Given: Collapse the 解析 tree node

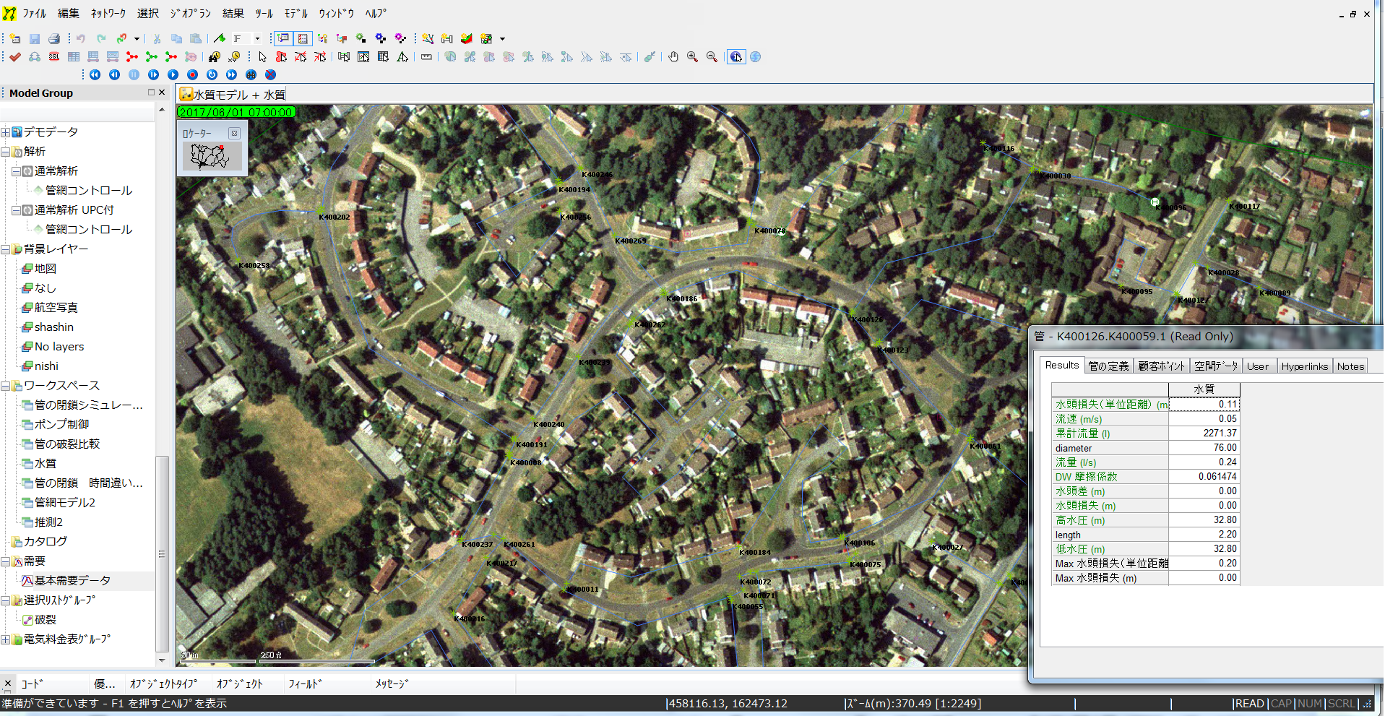Looking at the screenshot, I should 5,152.
